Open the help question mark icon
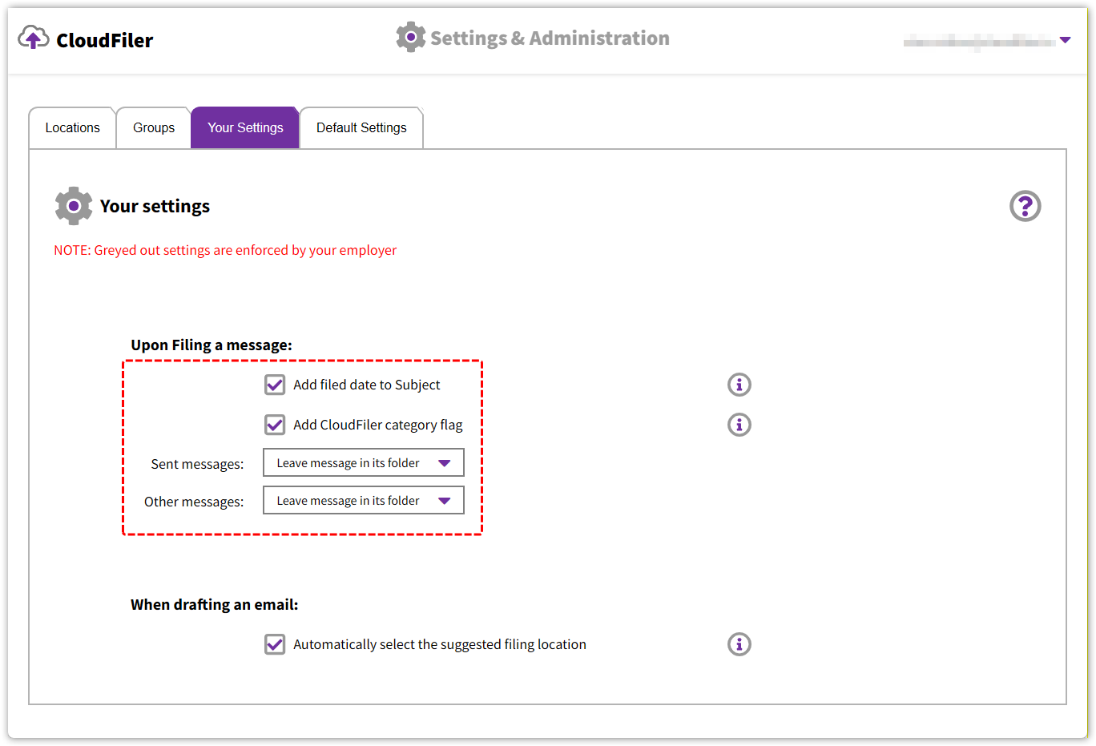The height and width of the screenshot is (746, 1096). [1025, 206]
